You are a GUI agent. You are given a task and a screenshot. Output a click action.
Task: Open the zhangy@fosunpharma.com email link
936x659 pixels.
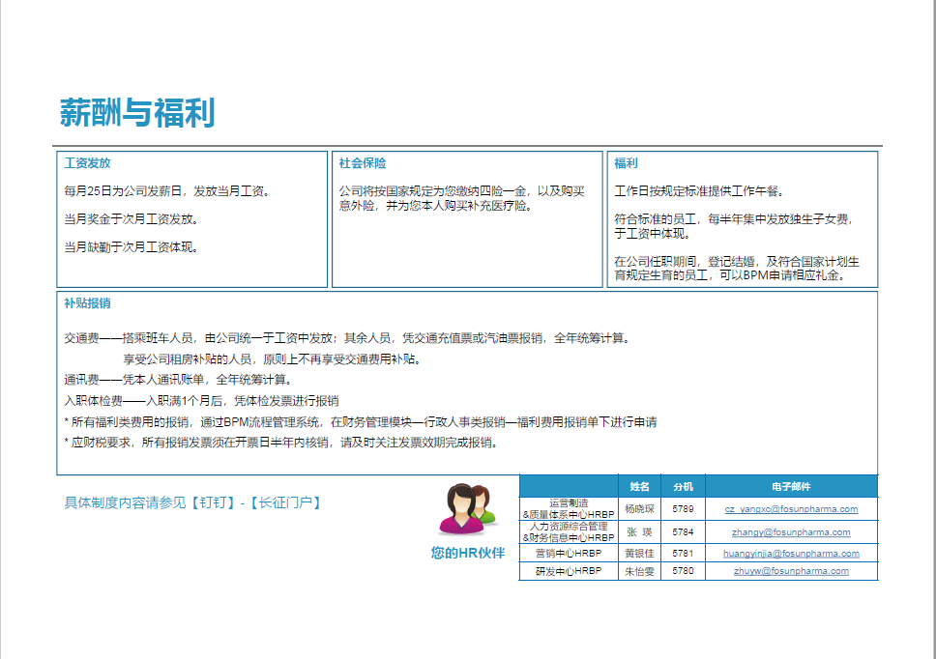click(x=791, y=532)
